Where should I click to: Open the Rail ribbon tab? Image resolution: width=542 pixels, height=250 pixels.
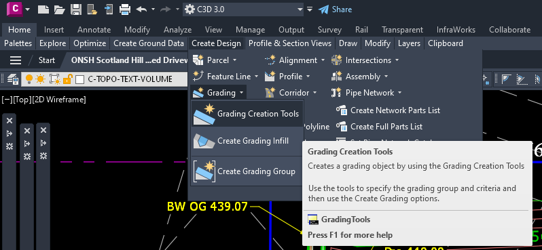pos(361,30)
